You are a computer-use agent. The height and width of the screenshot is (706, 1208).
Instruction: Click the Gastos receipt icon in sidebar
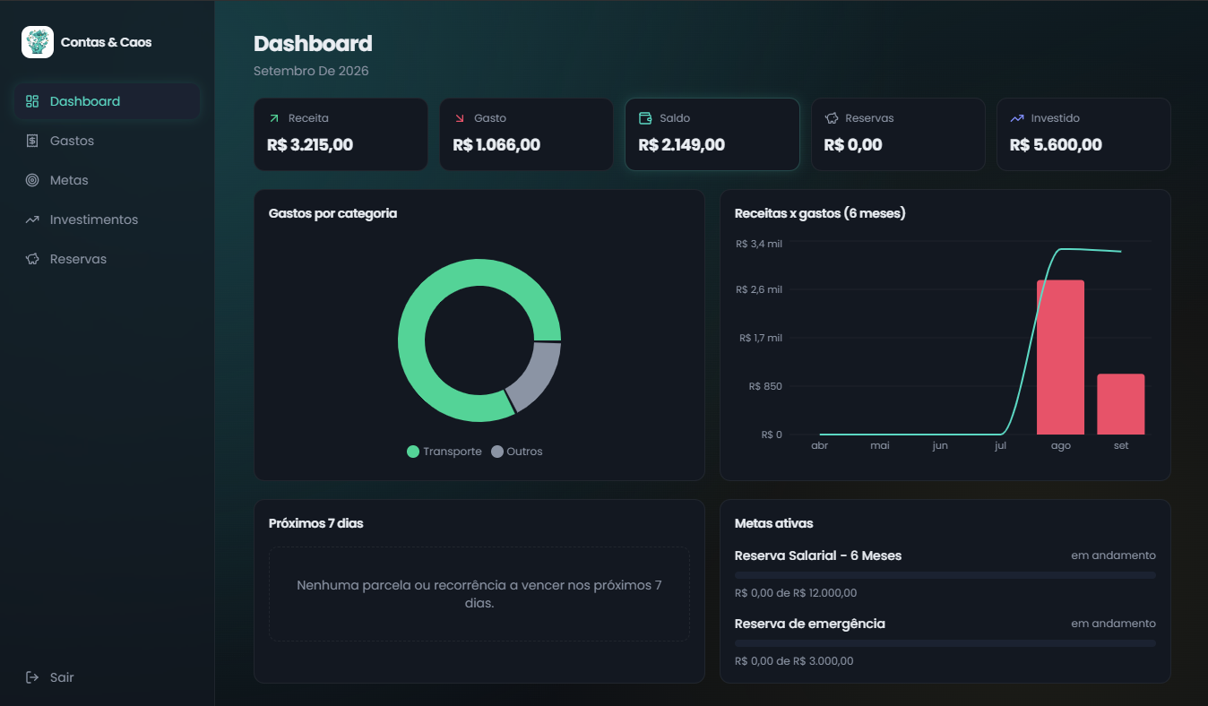(x=32, y=141)
